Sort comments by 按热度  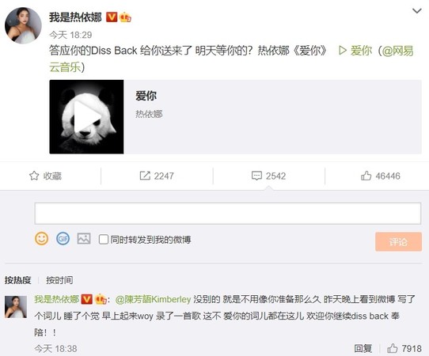coord(18,280)
